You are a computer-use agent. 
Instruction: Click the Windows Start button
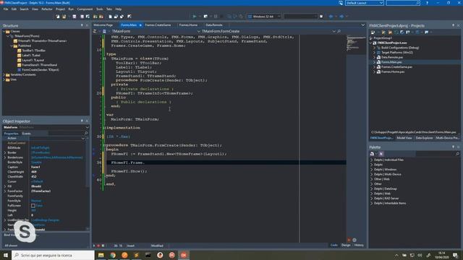click(6, 255)
